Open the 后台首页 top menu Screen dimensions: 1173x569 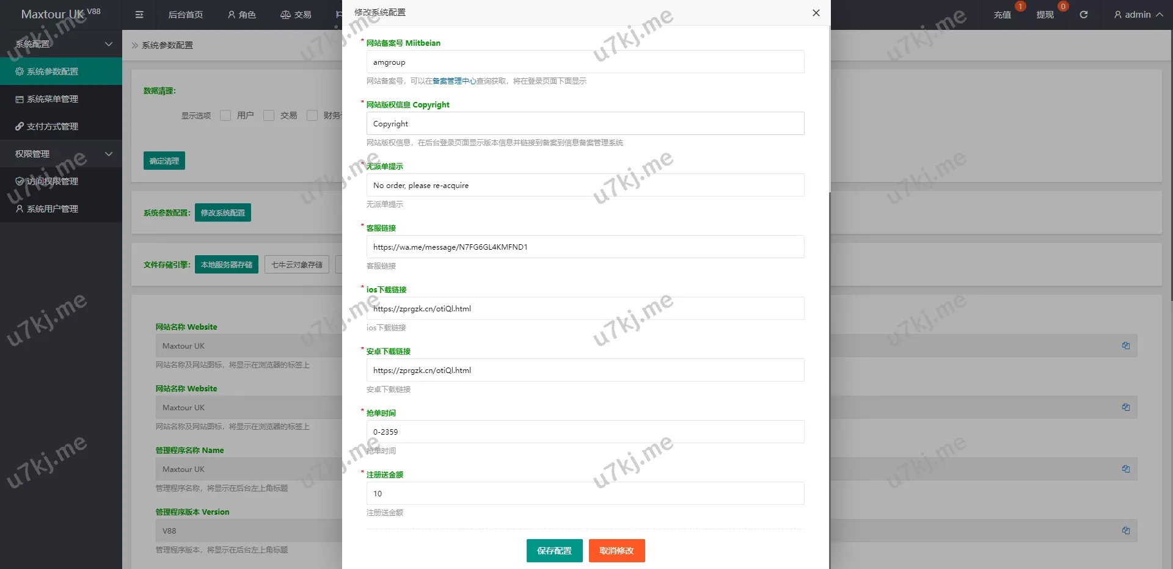point(186,15)
